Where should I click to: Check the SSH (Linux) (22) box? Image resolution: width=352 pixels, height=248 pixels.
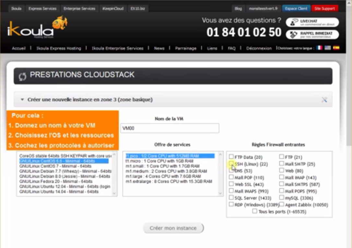pyautogui.click(x=231, y=163)
